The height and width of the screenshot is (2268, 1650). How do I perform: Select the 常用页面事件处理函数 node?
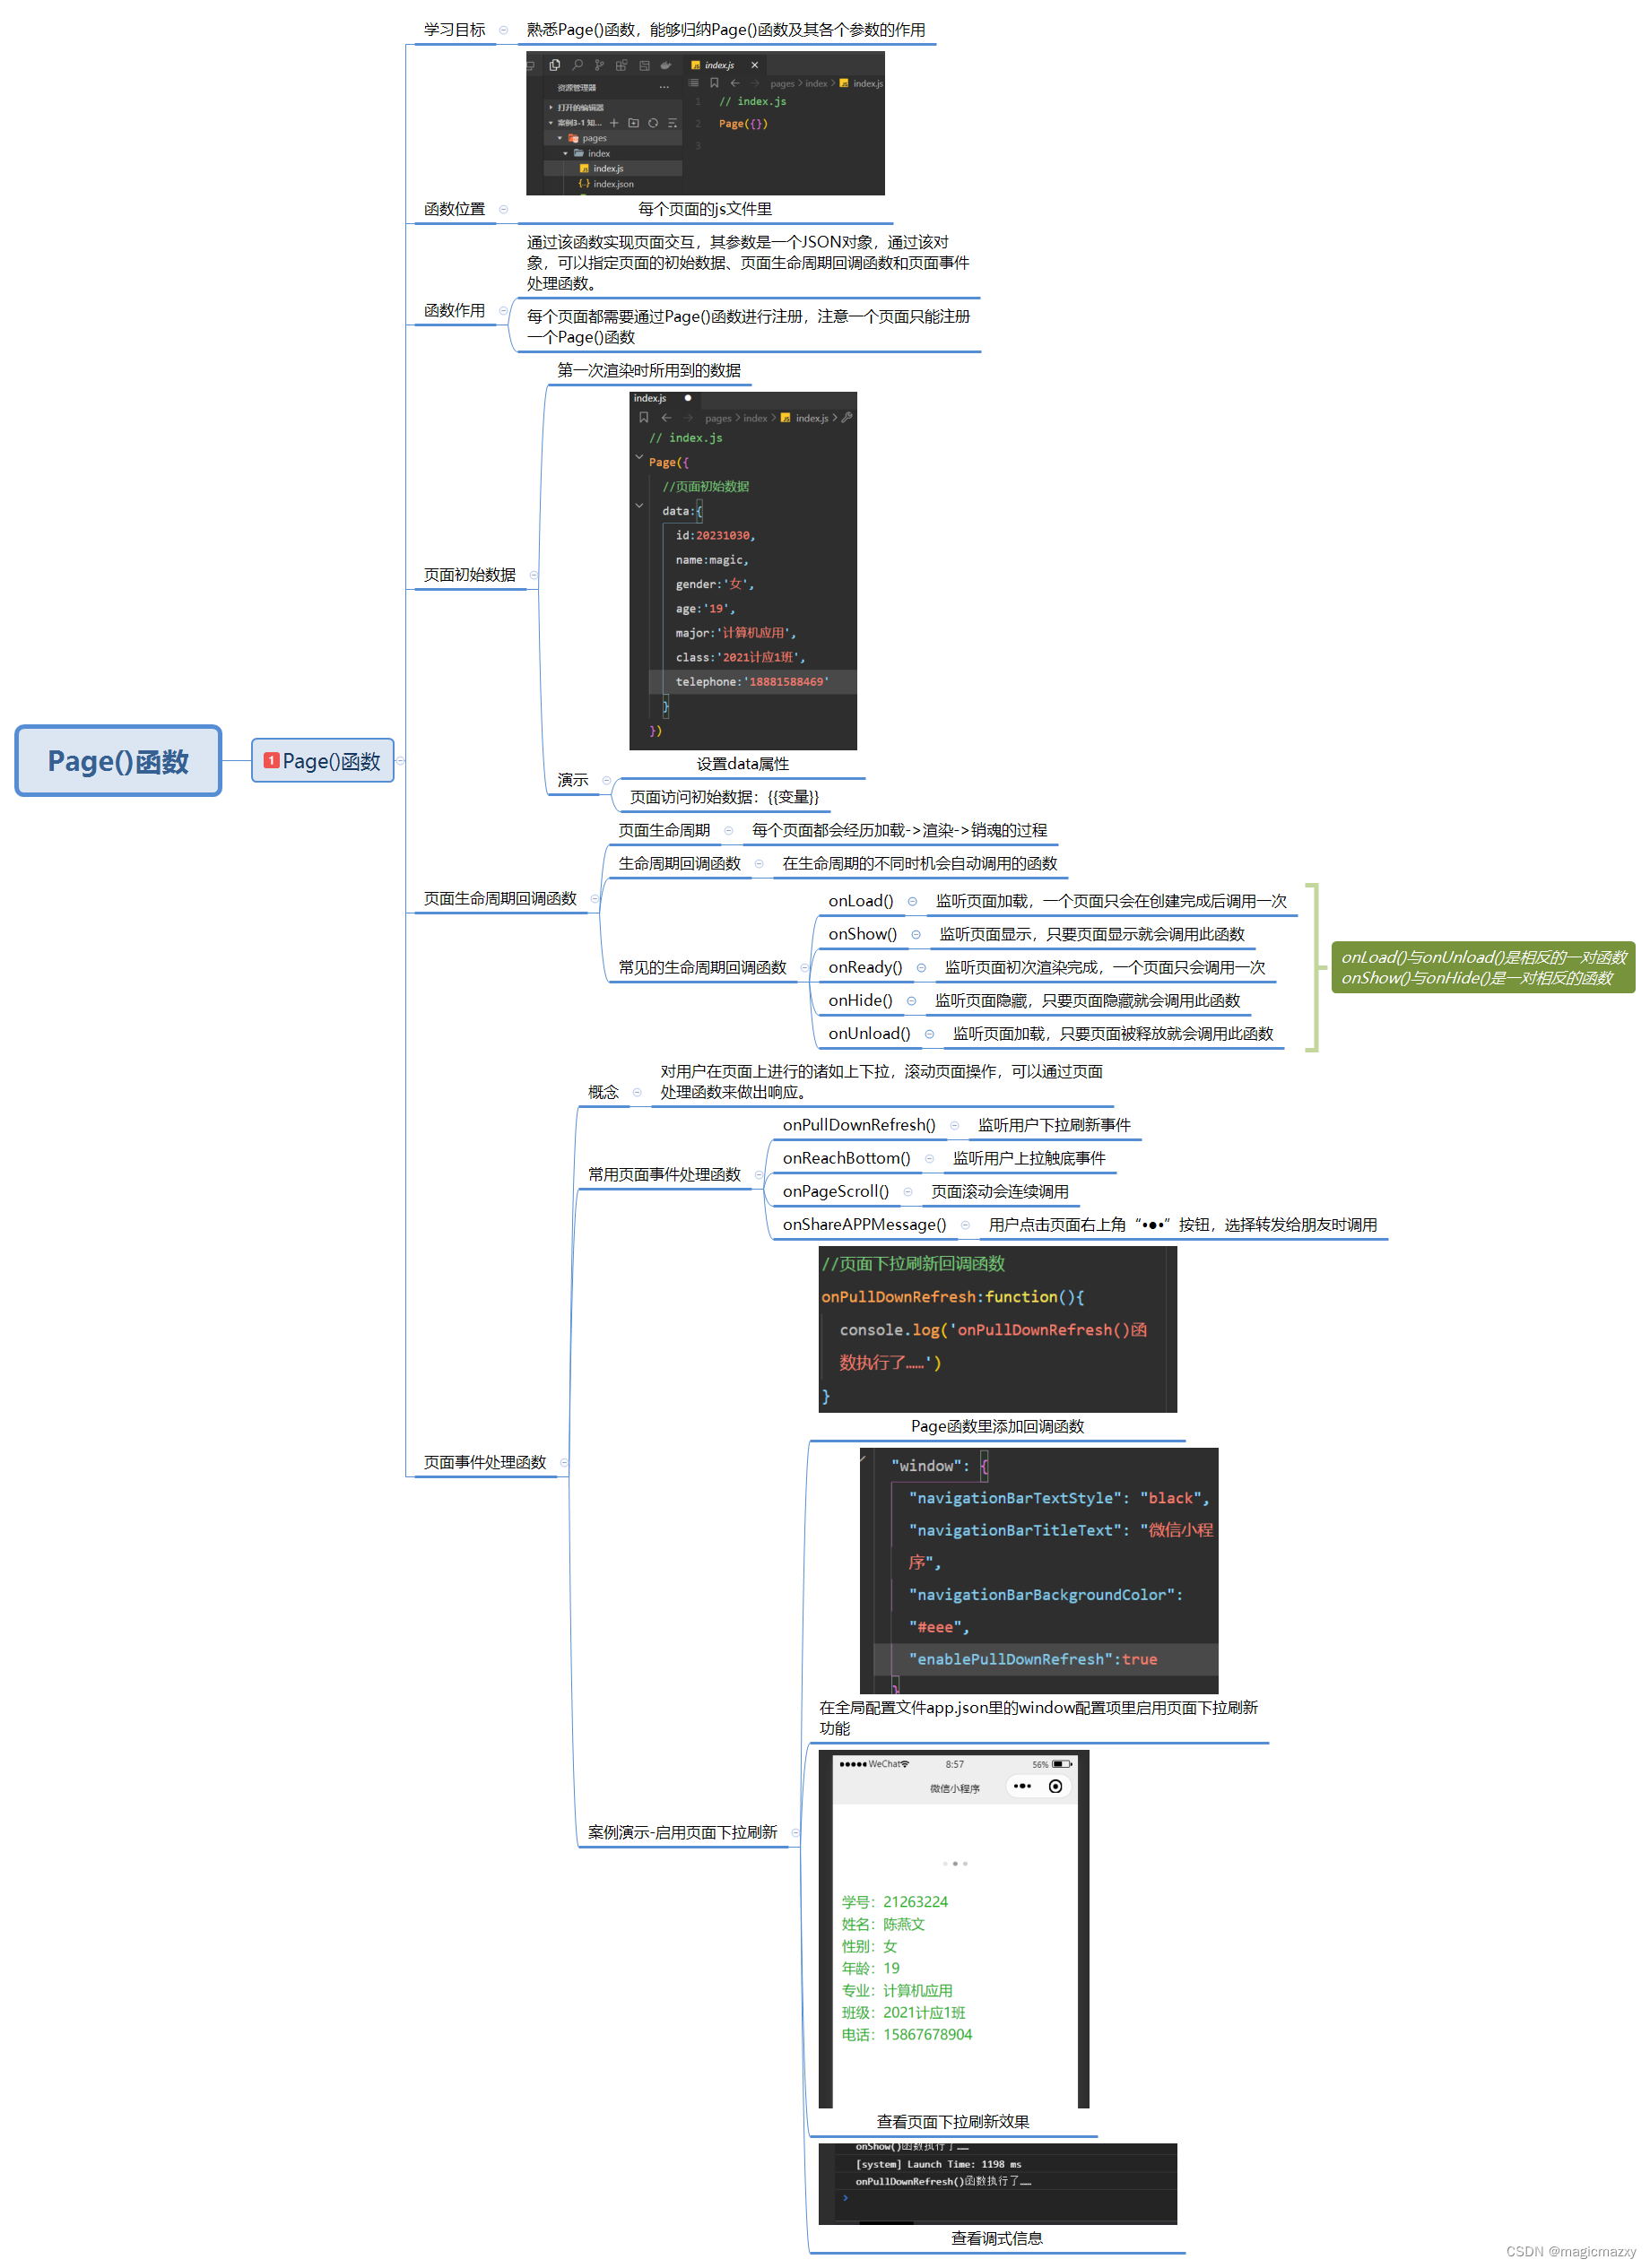pos(664,1175)
